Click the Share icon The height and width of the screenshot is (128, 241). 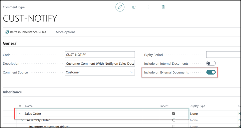[134, 7]
